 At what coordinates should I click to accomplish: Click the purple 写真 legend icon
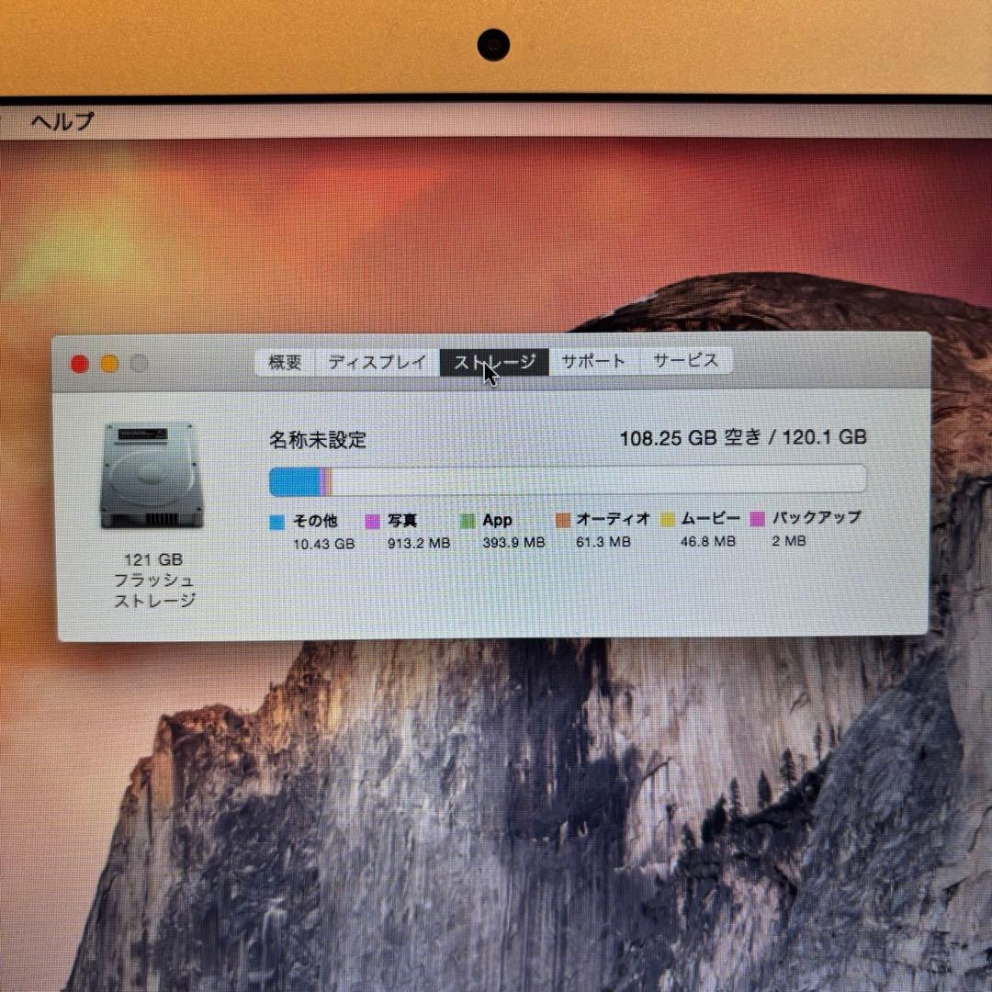373,521
